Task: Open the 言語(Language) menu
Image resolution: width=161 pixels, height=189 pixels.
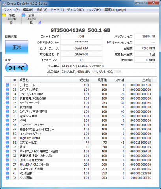Action: 115,10
